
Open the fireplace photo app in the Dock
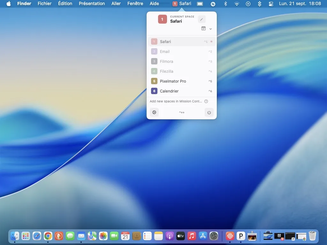click(252, 236)
